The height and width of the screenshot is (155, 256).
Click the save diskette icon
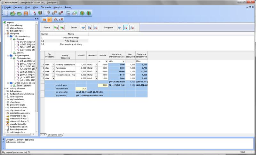click(26, 13)
